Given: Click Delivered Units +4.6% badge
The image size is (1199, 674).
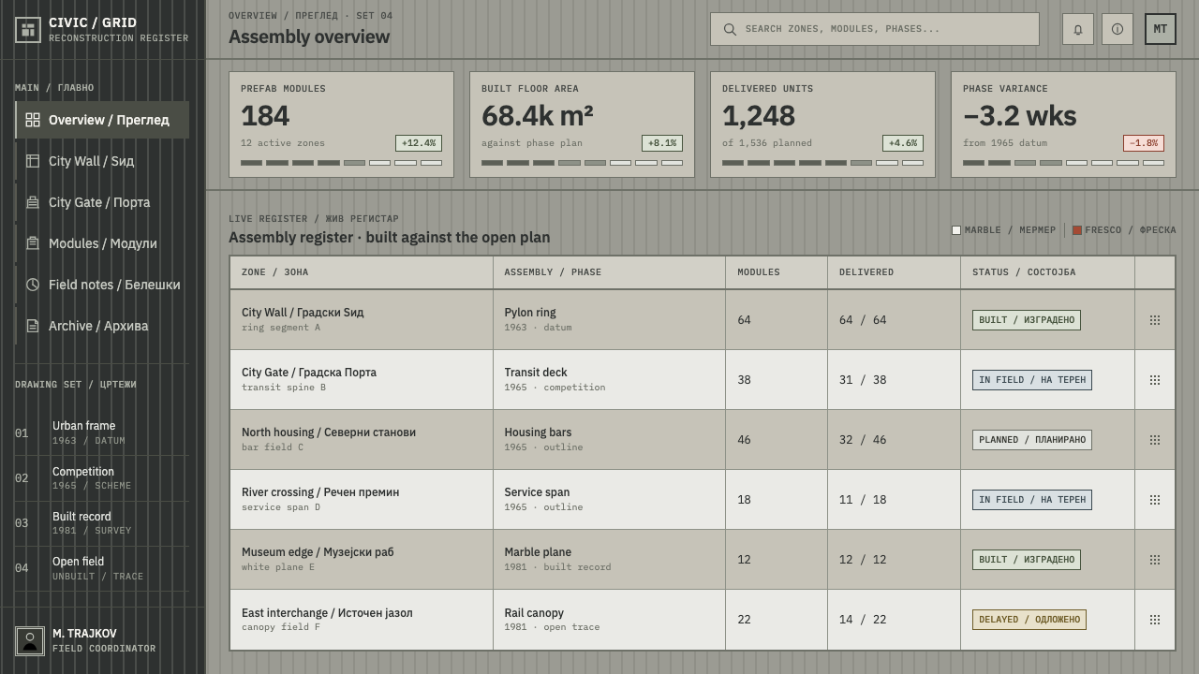Looking at the screenshot, I should point(903,143).
